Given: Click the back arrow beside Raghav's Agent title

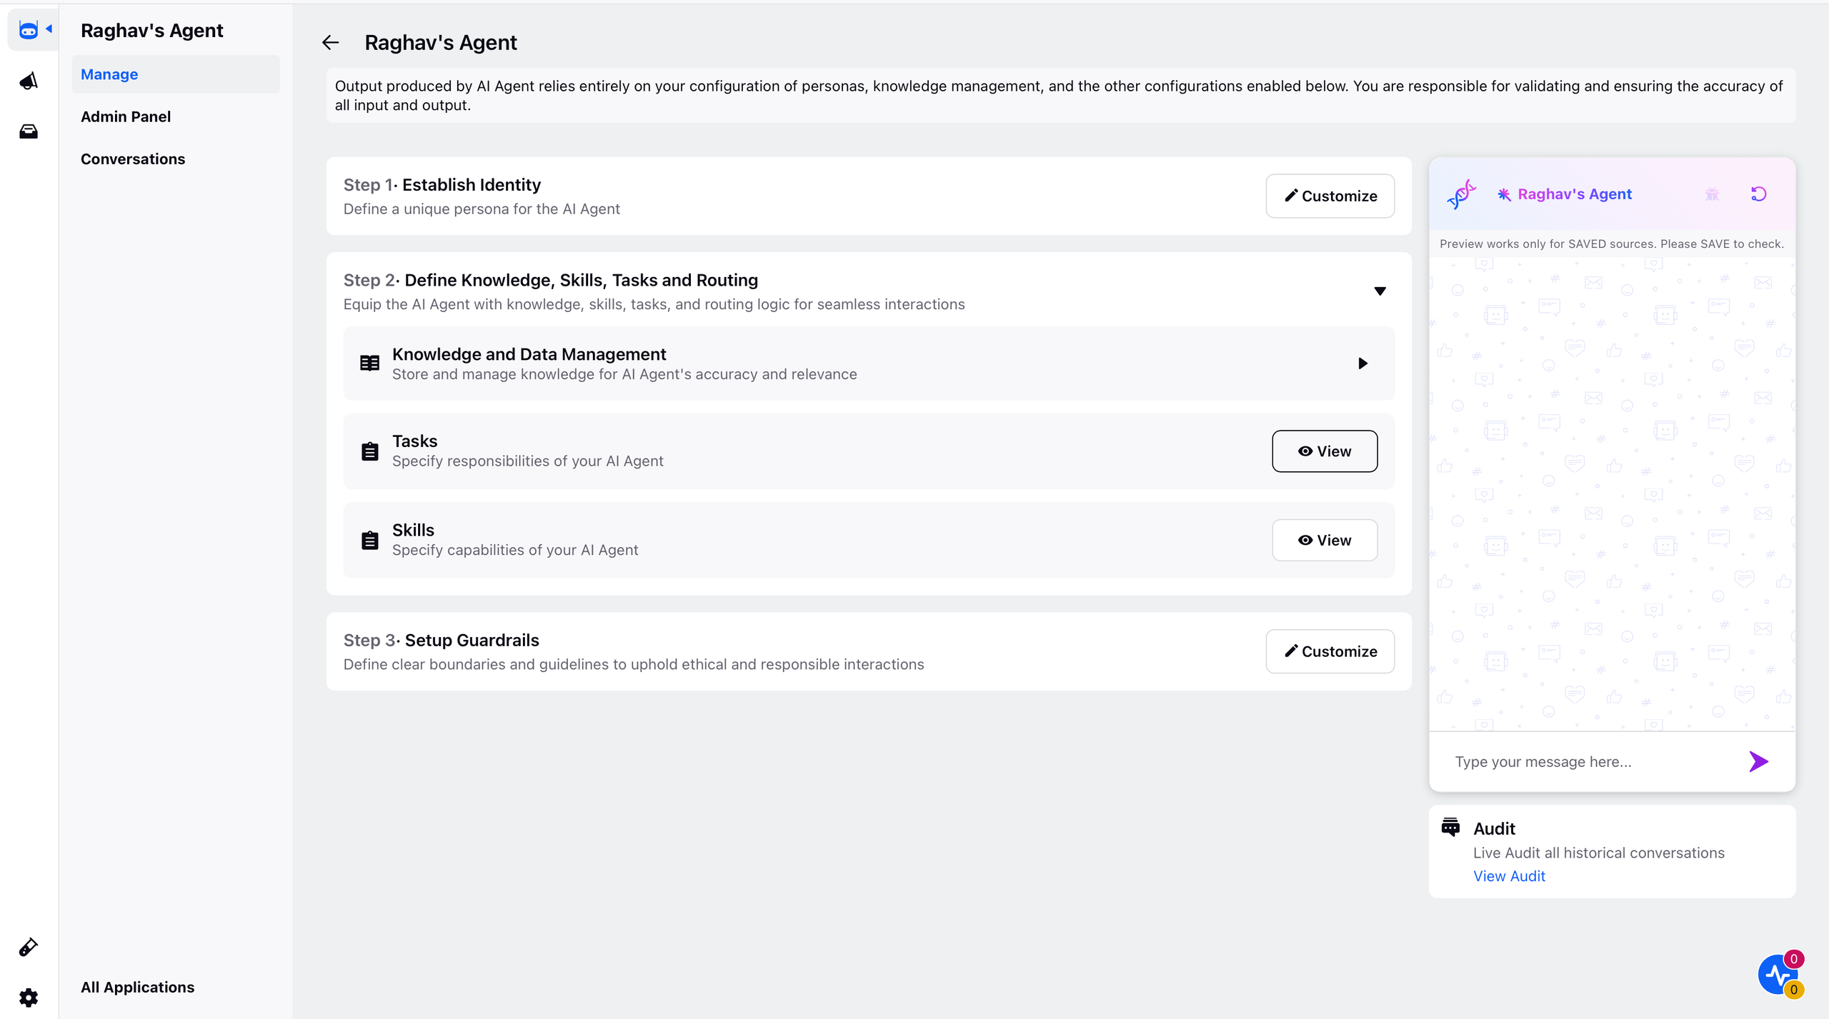Looking at the screenshot, I should point(330,43).
